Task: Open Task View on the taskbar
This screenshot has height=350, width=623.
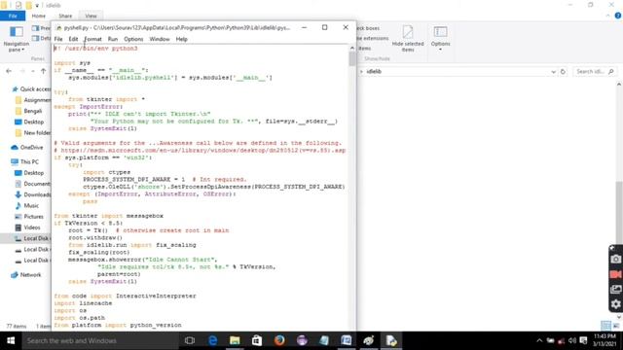Action: point(190,340)
